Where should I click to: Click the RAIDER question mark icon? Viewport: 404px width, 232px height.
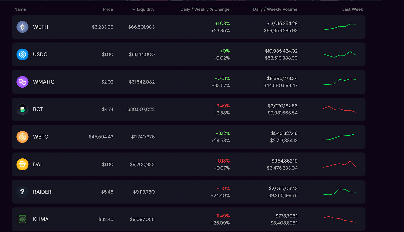click(22, 192)
